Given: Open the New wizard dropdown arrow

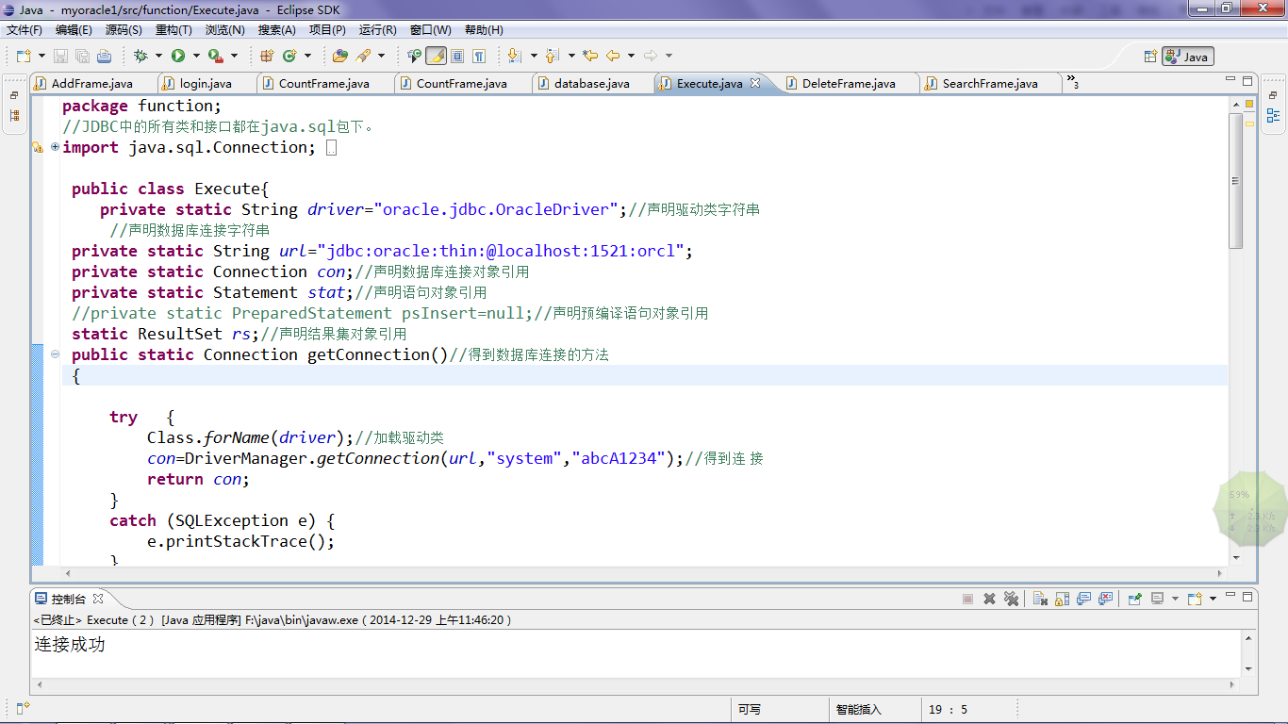Looking at the screenshot, I should point(40,56).
